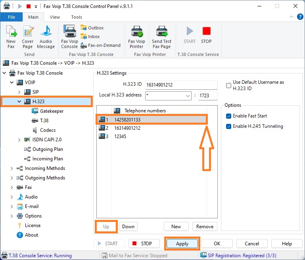Open Fax-on-Demand in the ribbon

(x=101, y=45)
